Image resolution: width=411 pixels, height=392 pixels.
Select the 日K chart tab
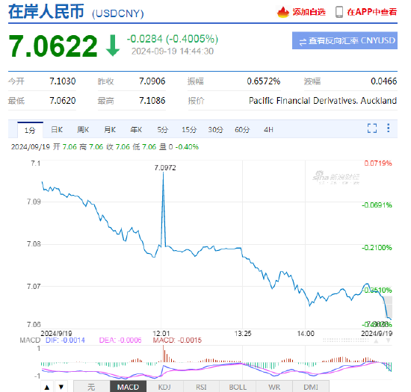point(57,130)
